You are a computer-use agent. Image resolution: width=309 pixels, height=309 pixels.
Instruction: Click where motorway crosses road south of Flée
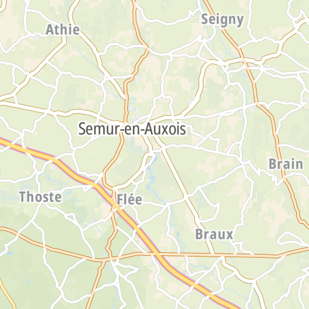156,255
